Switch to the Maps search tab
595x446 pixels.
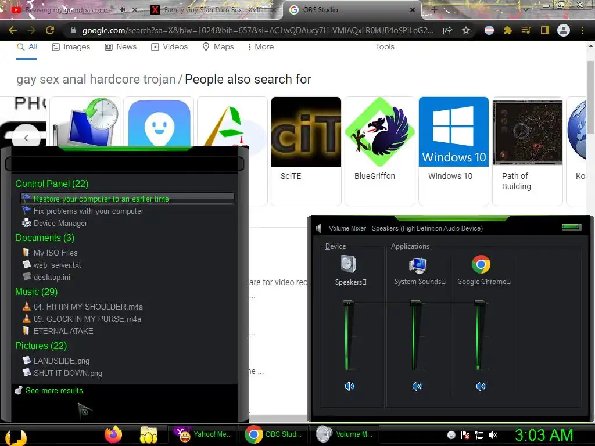pyautogui.click(x=218, y=46)
